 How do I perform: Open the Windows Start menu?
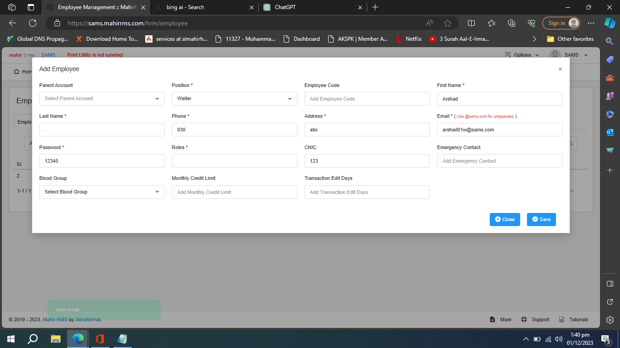click(11, 338)
